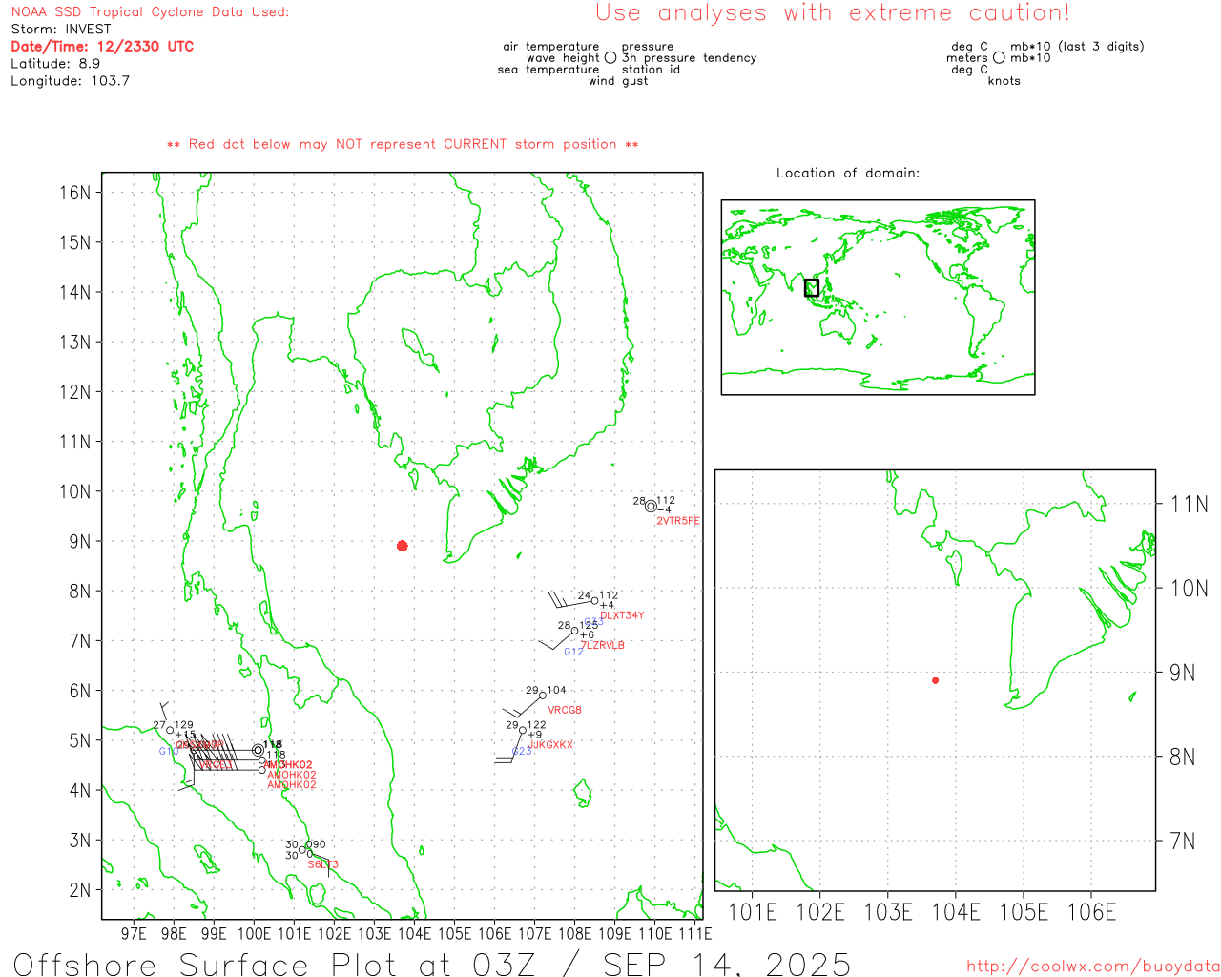
Task: Click the '11N' label on the zoomed inset map
Action: pyautogui.click(x=1189, y=504)
